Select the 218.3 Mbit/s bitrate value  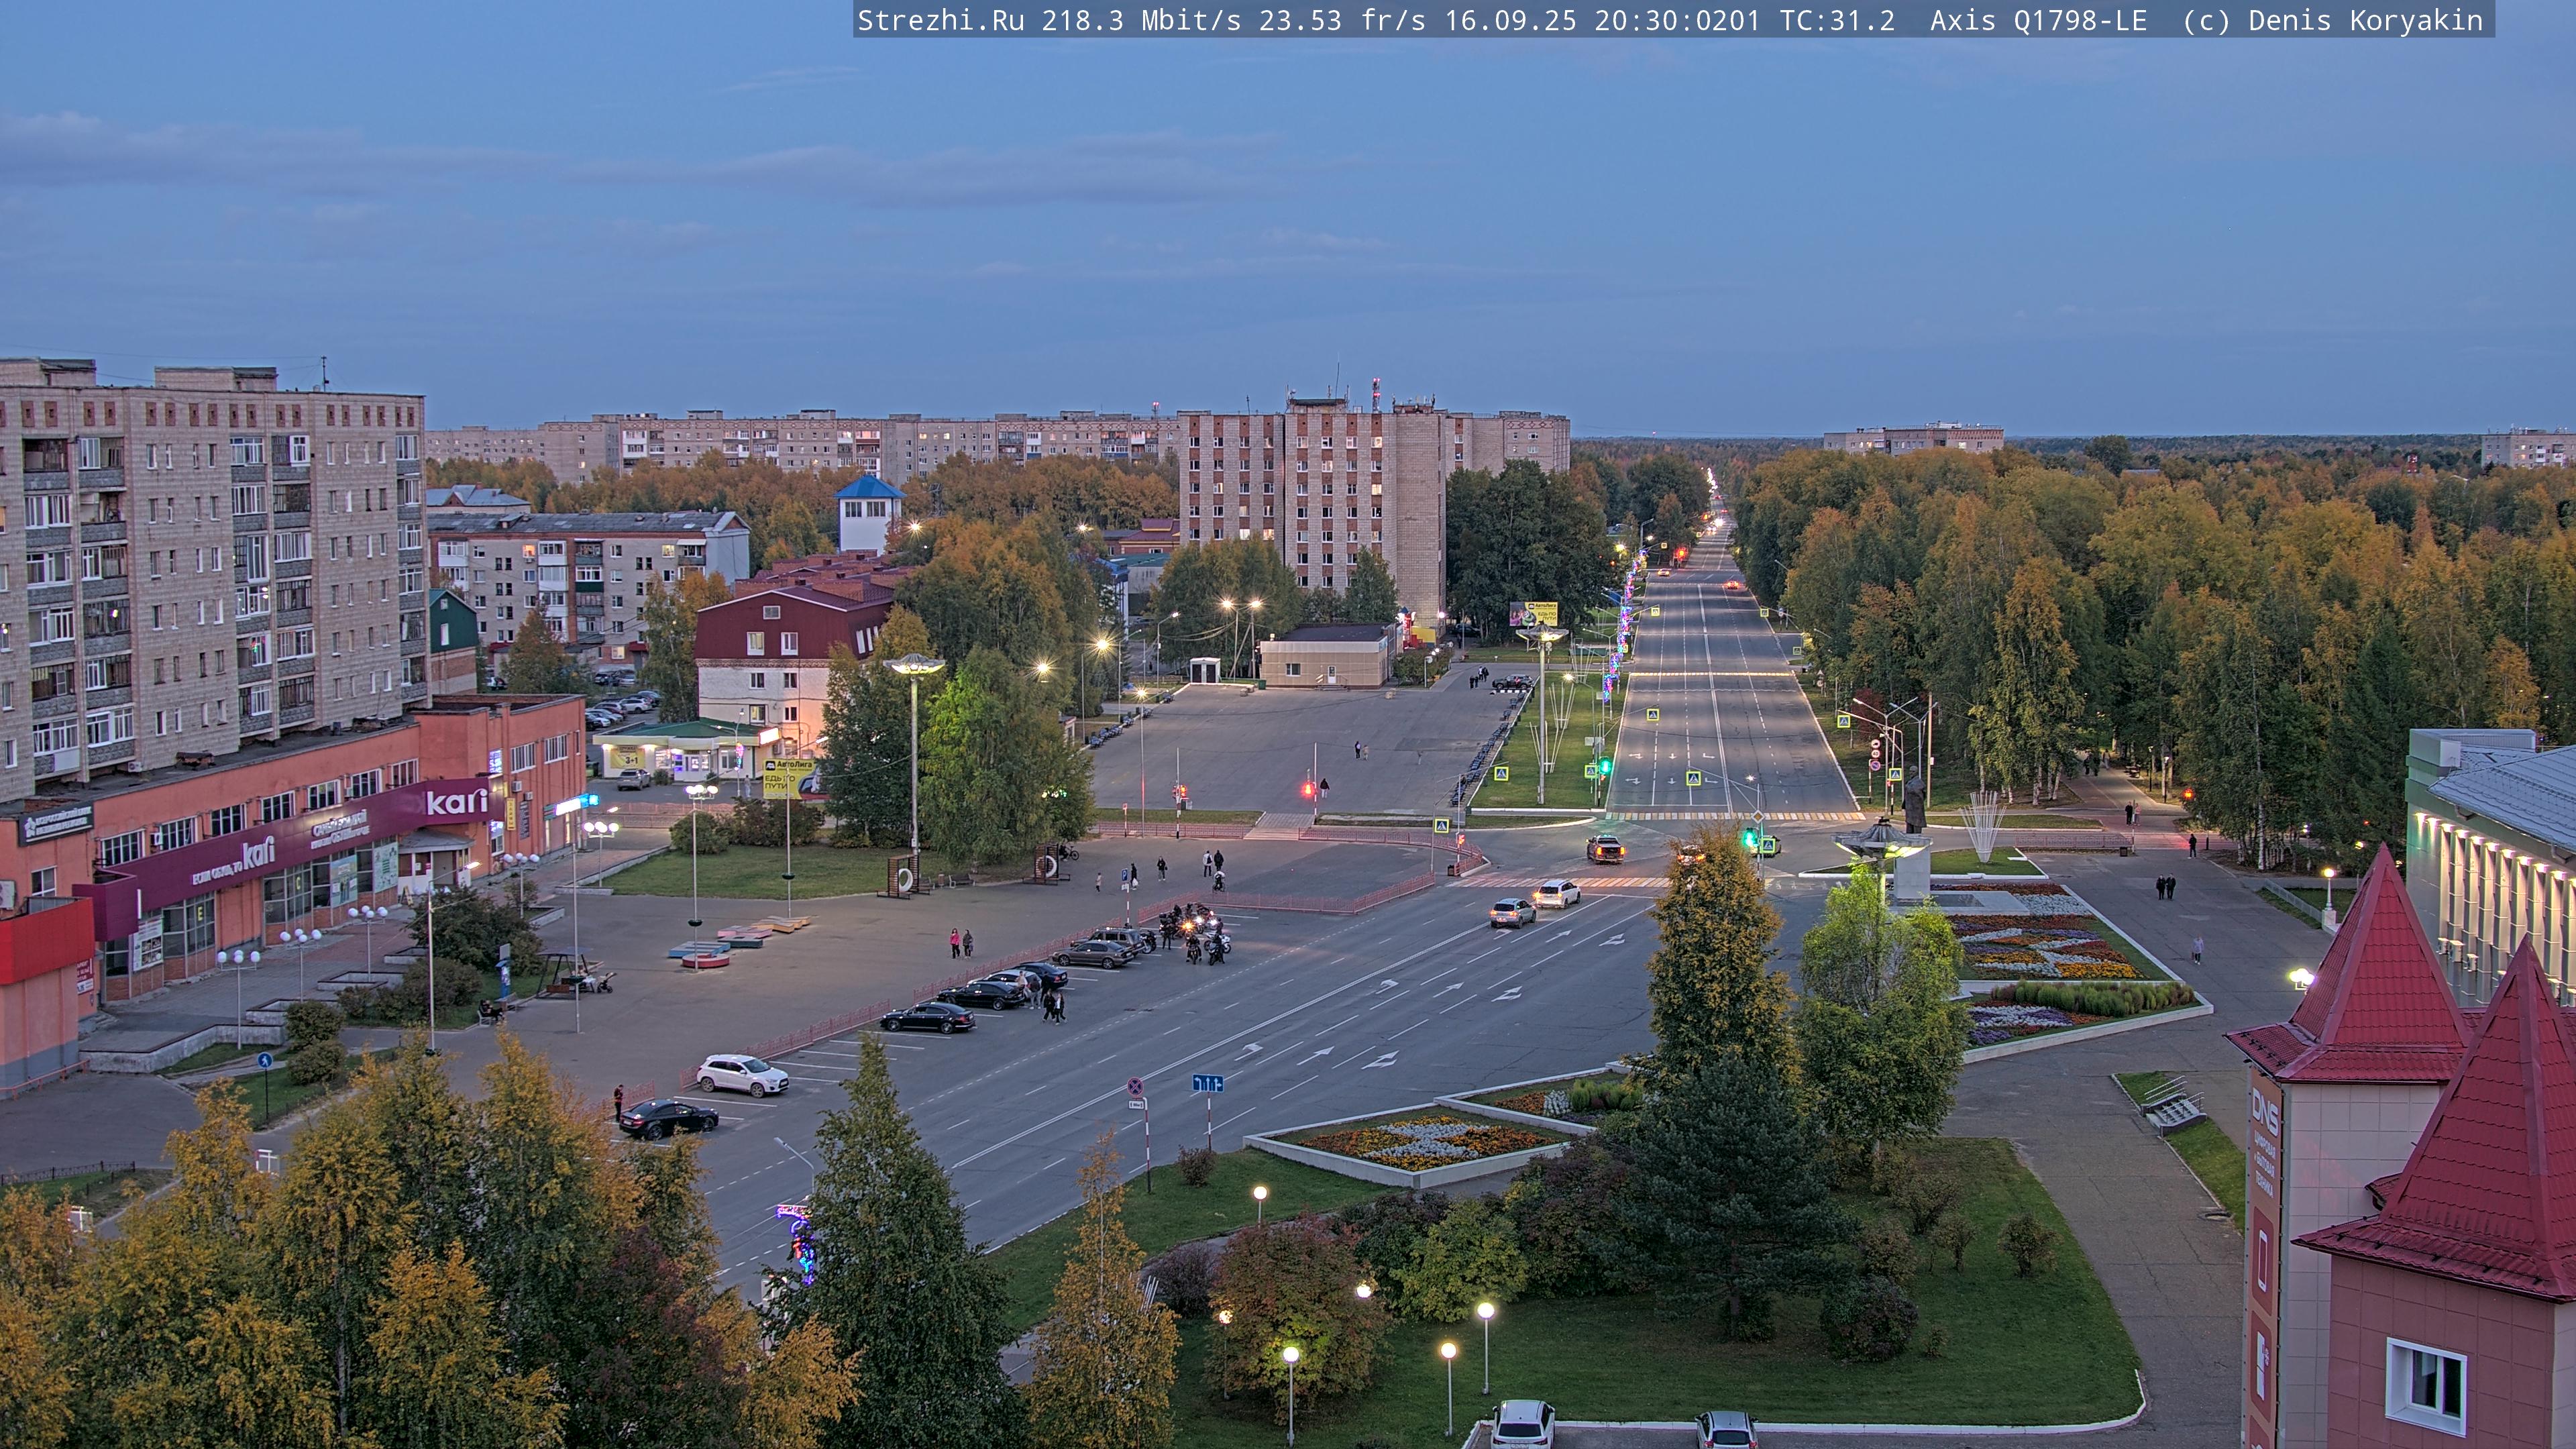click(1141, 20)
